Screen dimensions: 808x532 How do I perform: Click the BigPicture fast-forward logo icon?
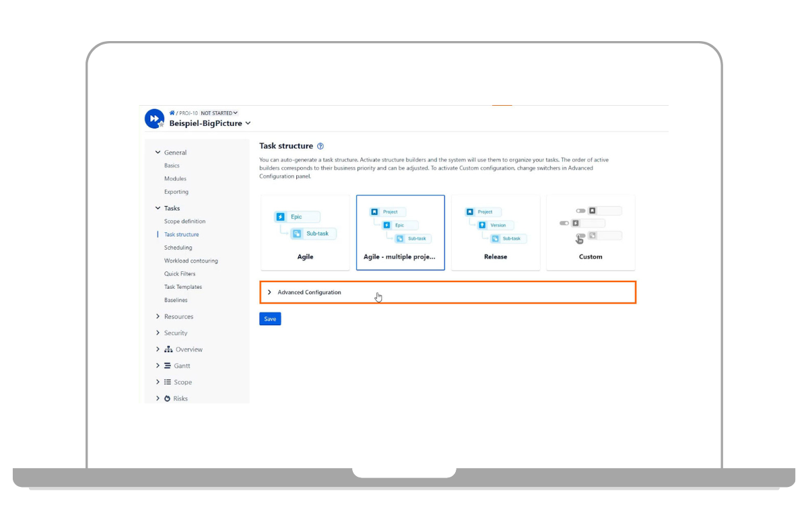(154, 119)
